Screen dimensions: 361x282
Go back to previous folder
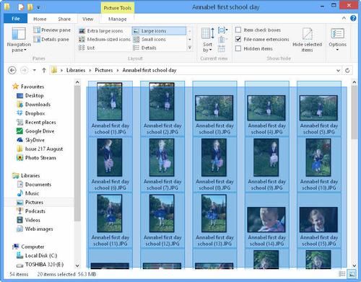(12, 70)
